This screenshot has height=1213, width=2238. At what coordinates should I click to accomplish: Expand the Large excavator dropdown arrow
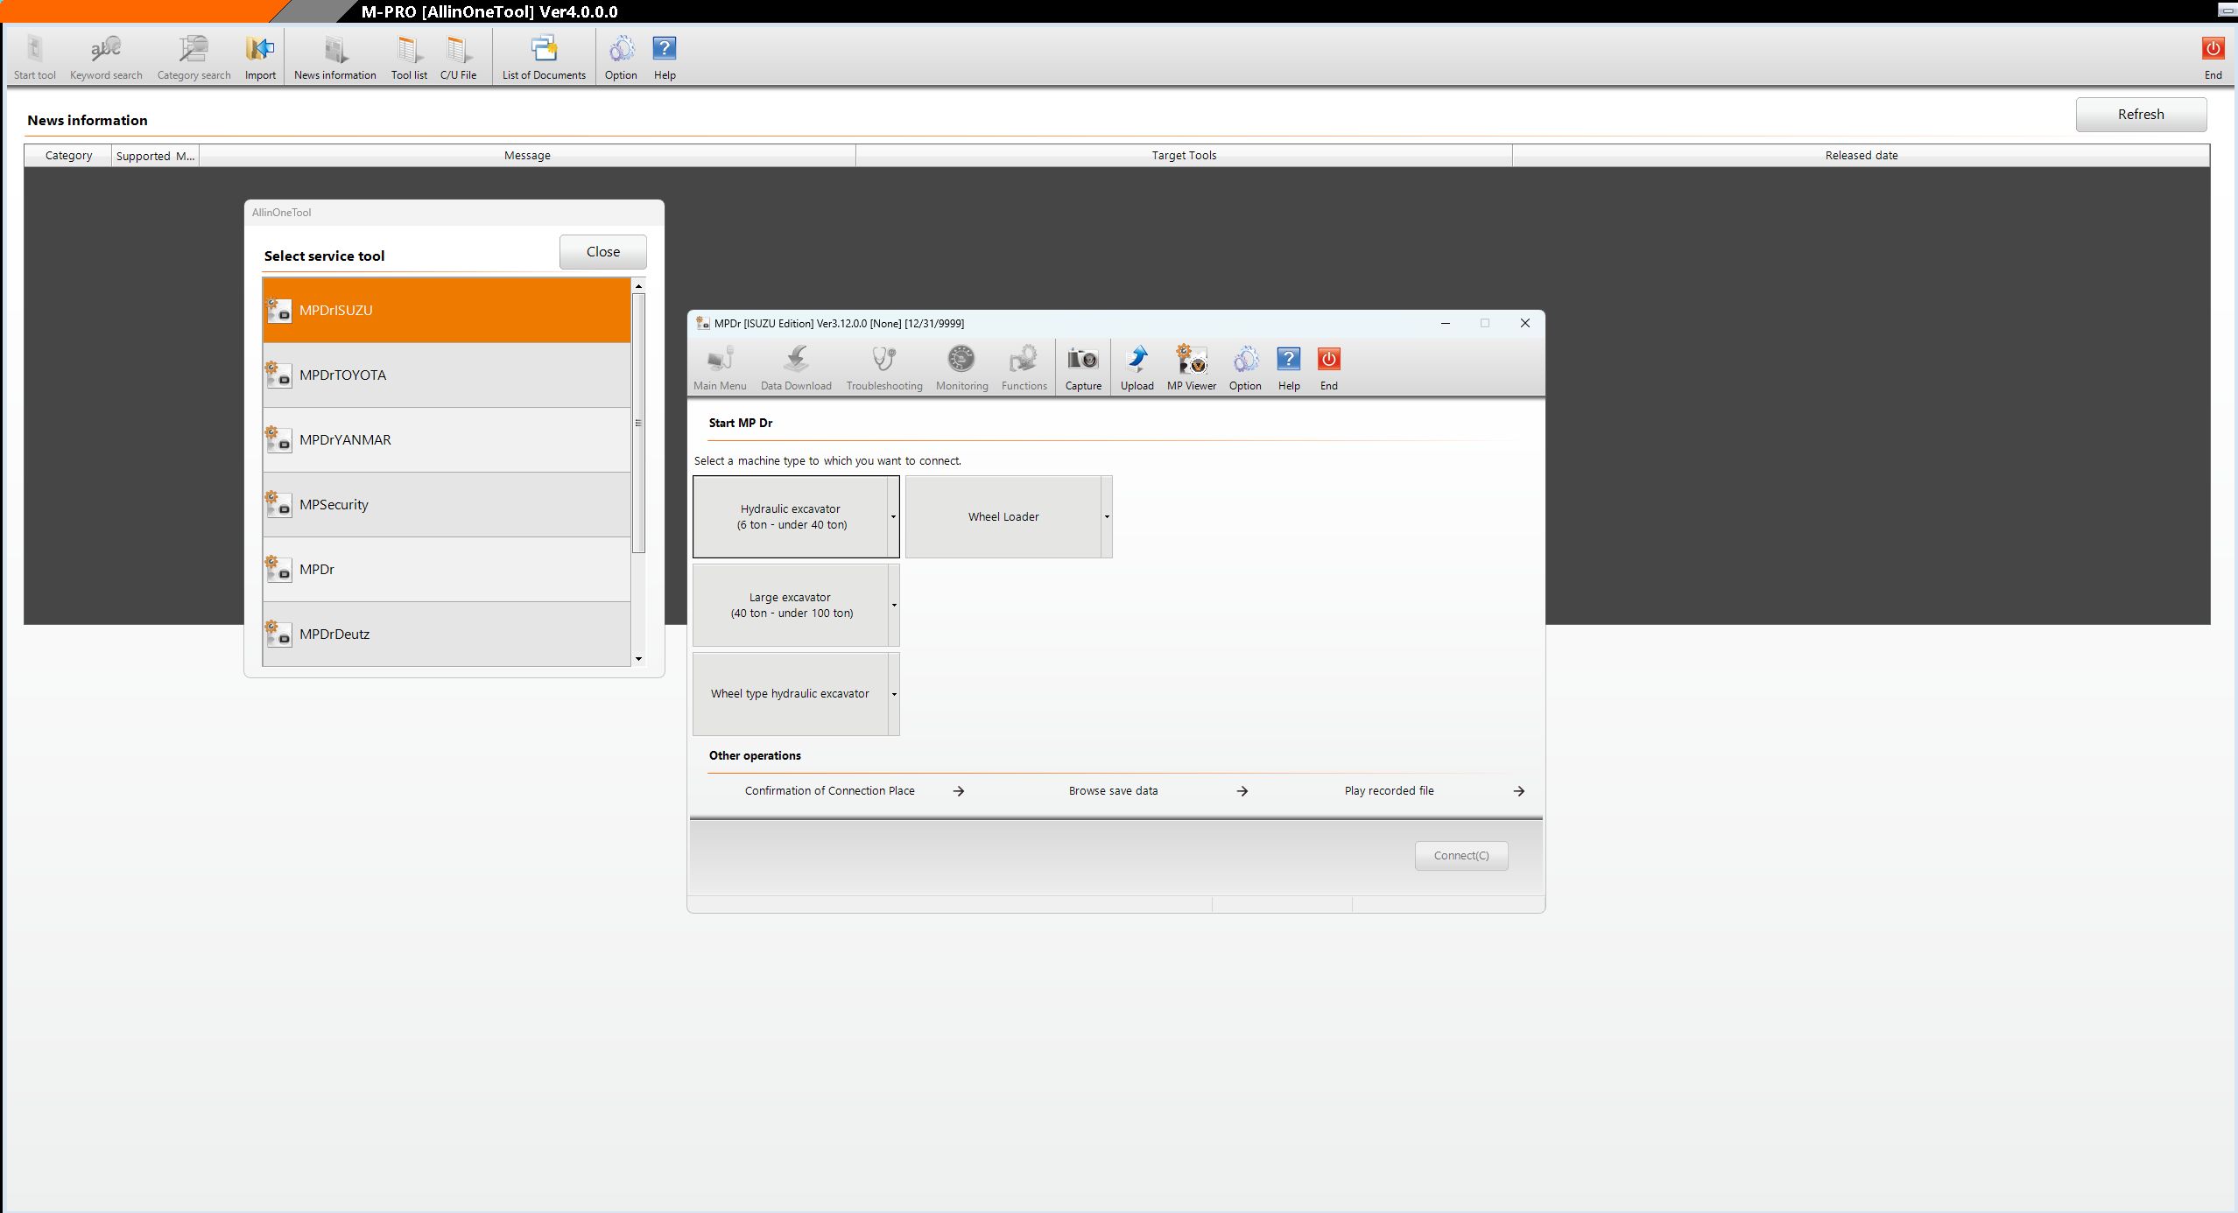893,606
